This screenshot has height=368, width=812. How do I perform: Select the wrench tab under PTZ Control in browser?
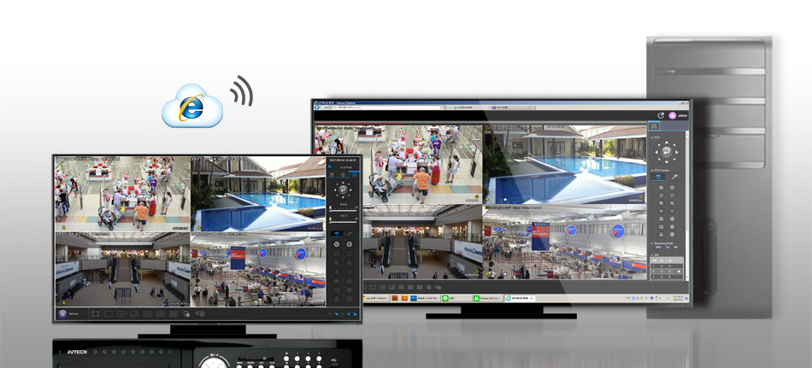(674, 178)
